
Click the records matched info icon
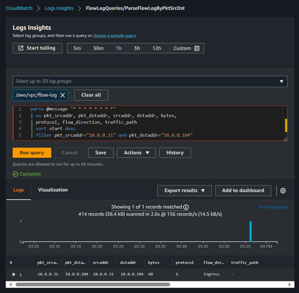(186, 207)
